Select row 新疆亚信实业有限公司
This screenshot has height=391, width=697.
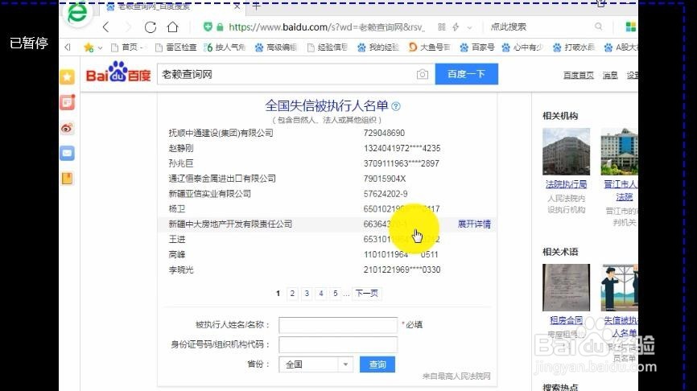(327, 194)
